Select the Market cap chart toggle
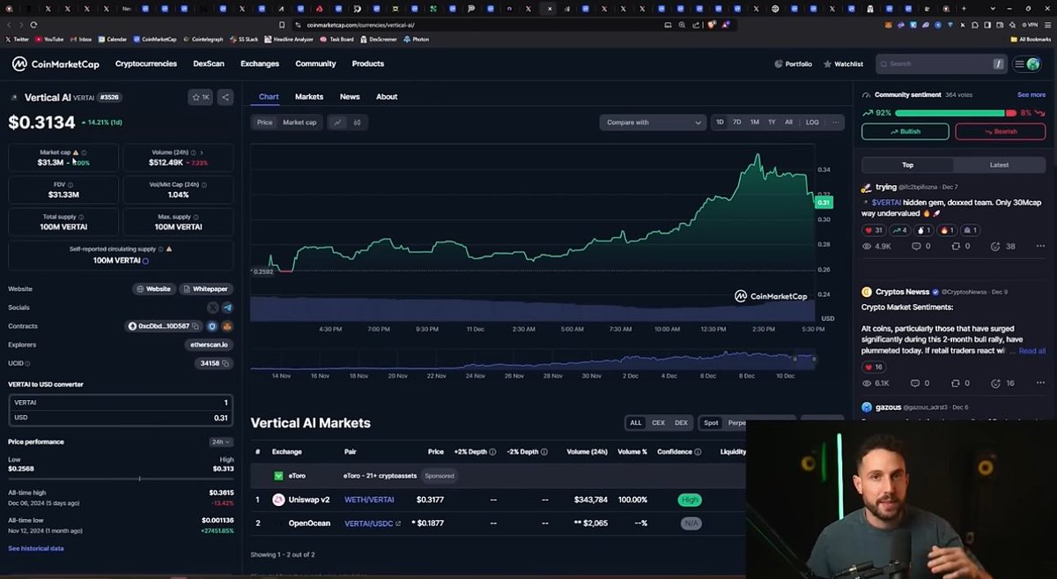 click(x=299, y=122)
